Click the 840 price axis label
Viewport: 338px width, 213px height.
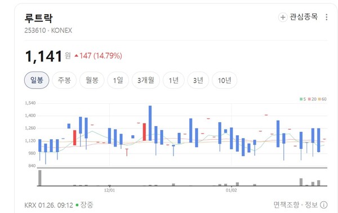32,166
